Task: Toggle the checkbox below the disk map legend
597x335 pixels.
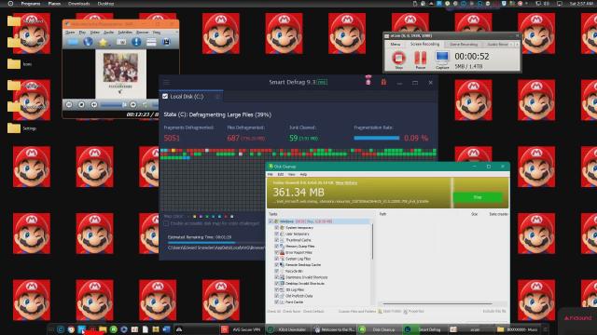Action: point(166,223)
